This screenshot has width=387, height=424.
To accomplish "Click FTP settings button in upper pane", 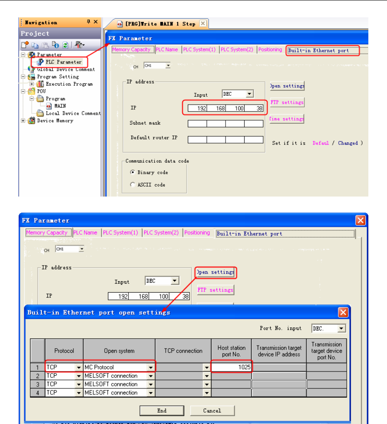I will tap(287, 103).
